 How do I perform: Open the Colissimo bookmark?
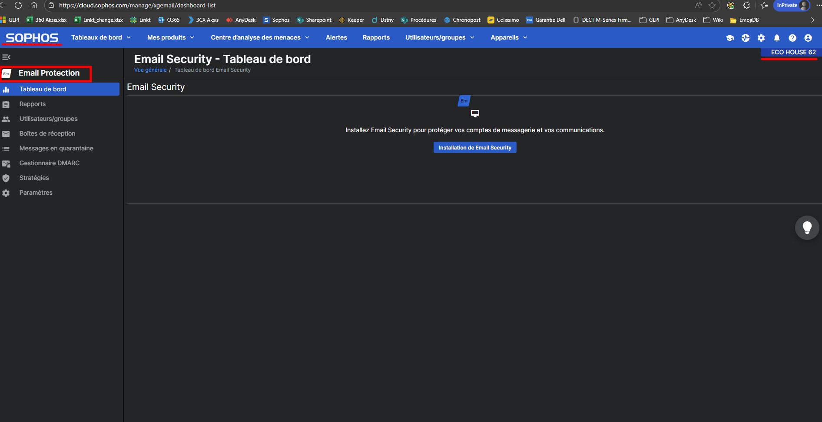(504, 20)
